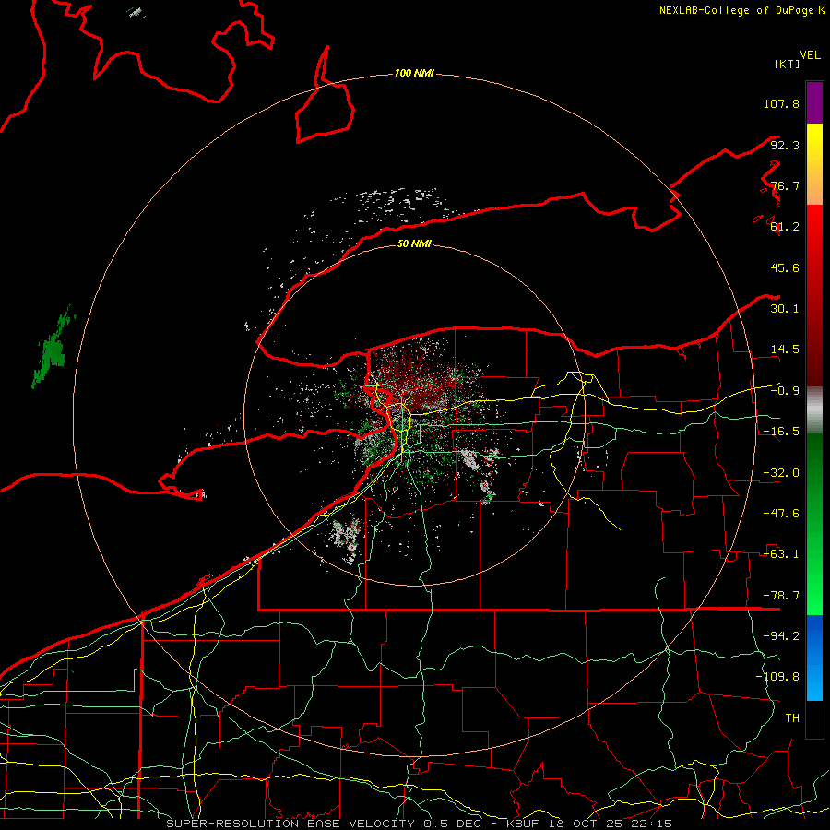Pick the dark TH segment of the color bar
830x830 pixels.
(814, 720)
